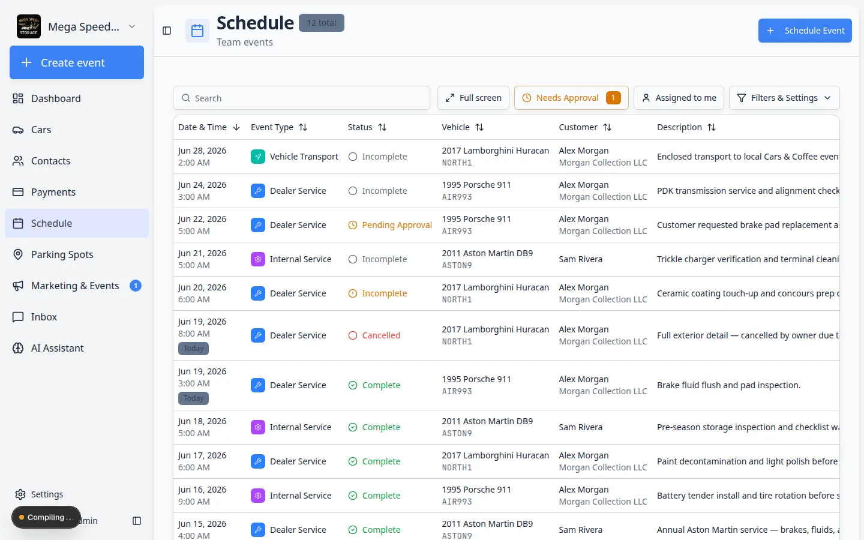The height and width of the screenshot is (540, 864).
Task: Collapse the sidebar using the bottom panel icon
Action: (x=137, y=521)
